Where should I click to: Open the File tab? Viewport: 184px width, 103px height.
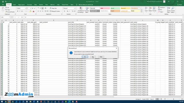tap(3, 5)
